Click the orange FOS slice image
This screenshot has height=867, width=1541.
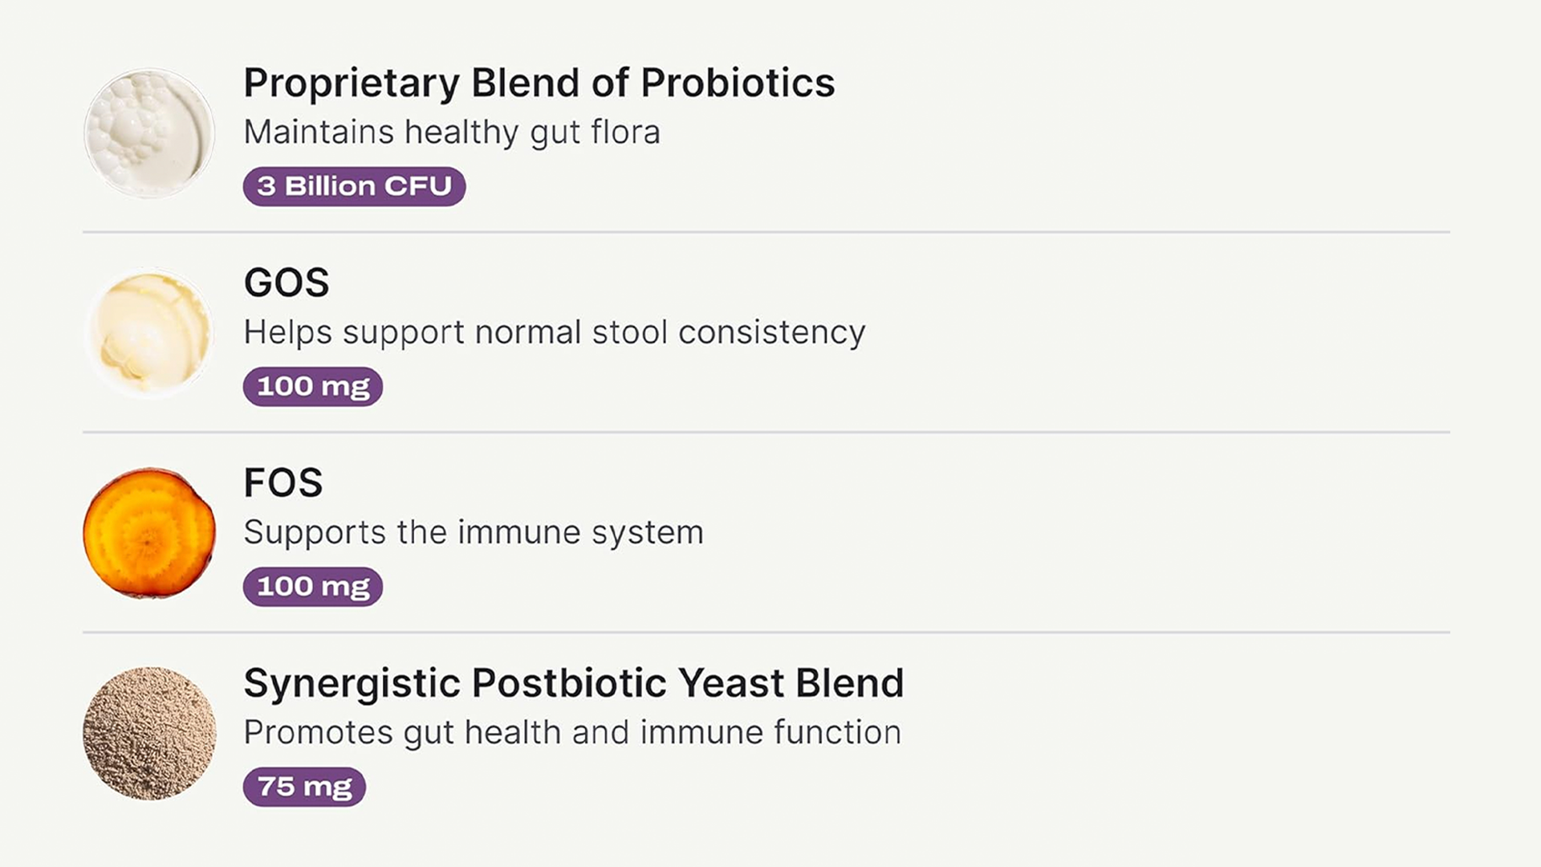click(149, 533)
